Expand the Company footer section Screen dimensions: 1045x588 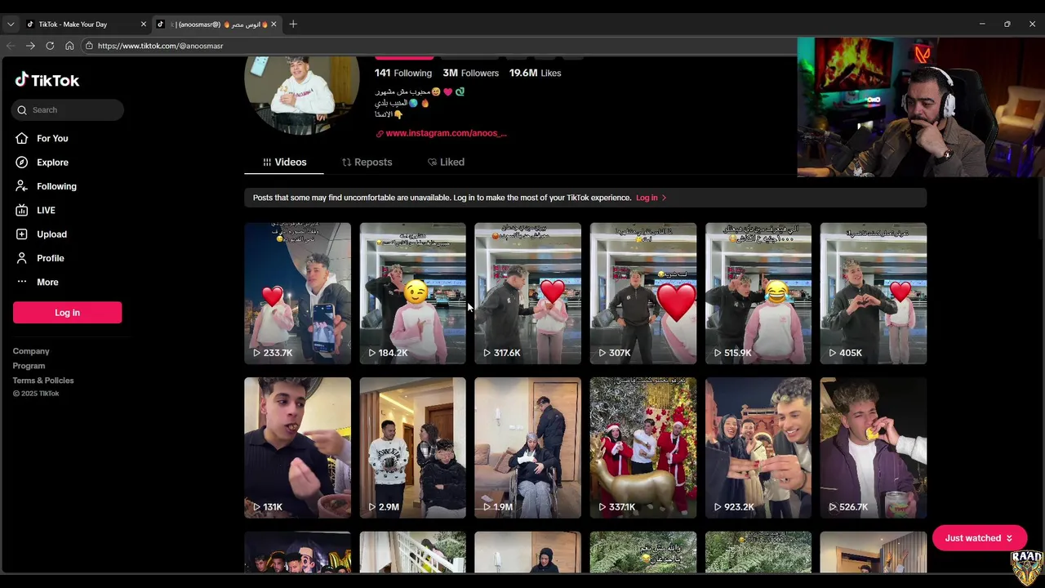[31, 351]
